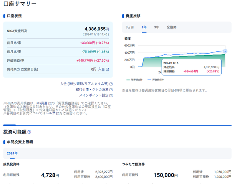Click the timestamp (2024/11/19 11:40)

click(96, 34)
